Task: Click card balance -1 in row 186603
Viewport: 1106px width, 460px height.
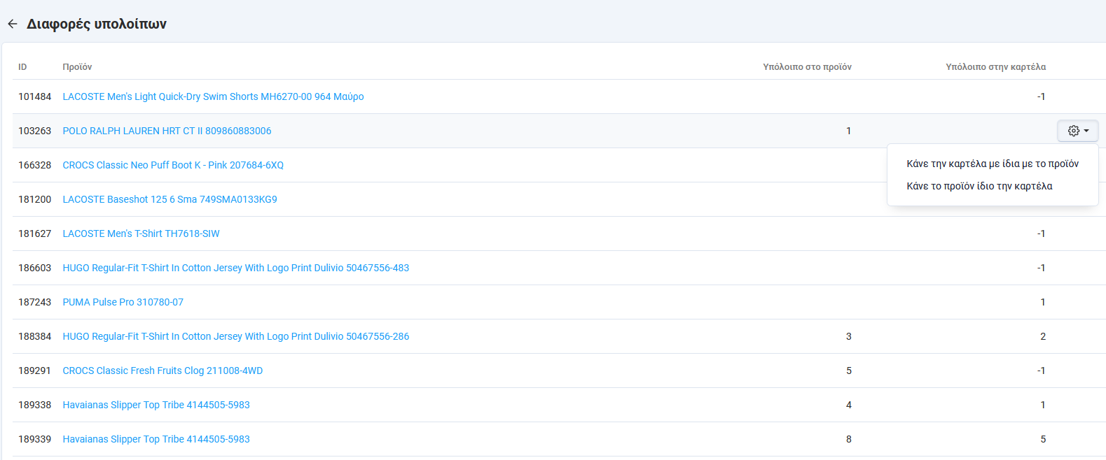Action: pyautogui.click(x=1041, y=268)
